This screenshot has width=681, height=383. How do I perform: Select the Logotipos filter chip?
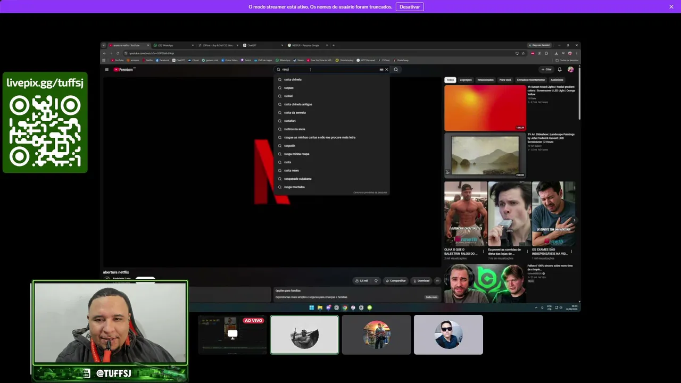click(466, 80)
